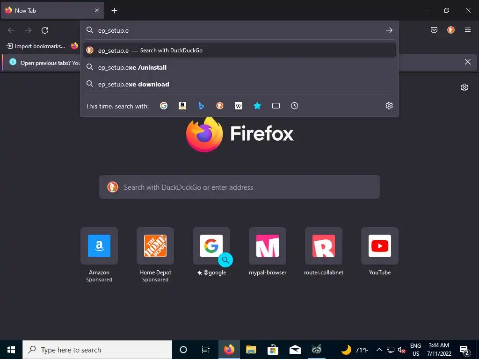The height and width of the screenshot is (359, 479).
Task: Search with Amazon one-off icon
Action: pyautogui.click(x=182, y=106)
